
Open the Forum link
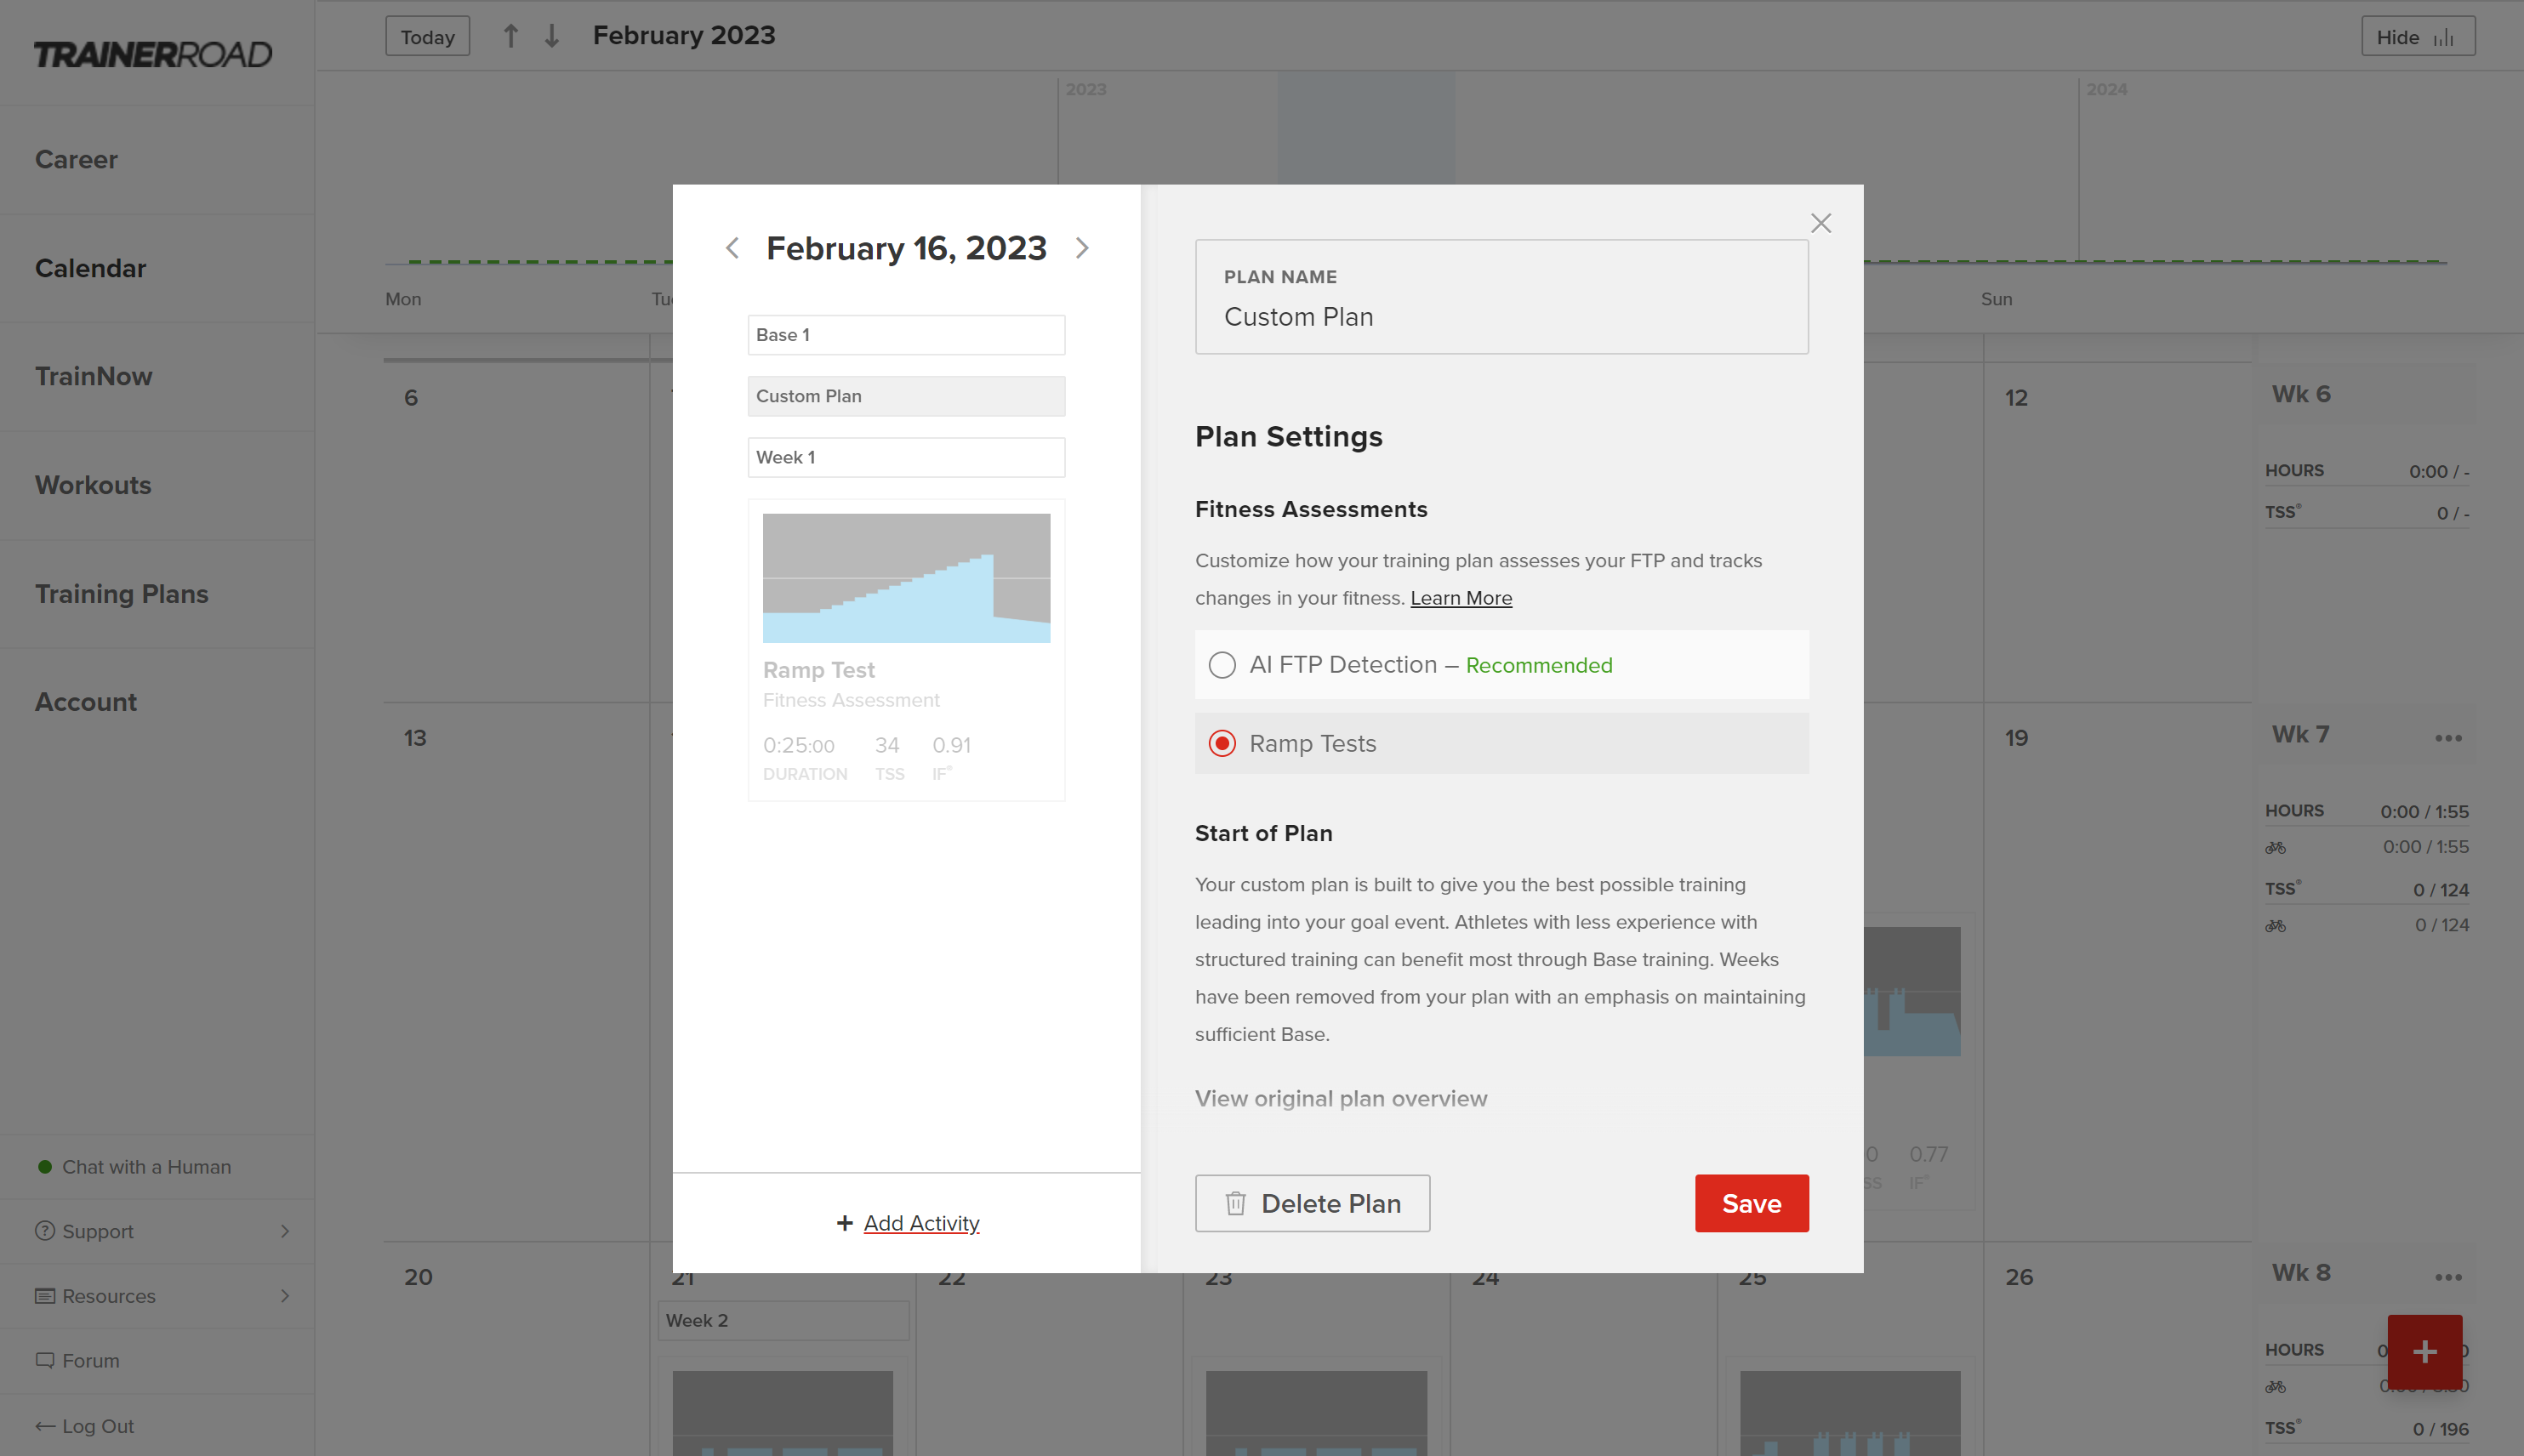(x=90, y=1360)
